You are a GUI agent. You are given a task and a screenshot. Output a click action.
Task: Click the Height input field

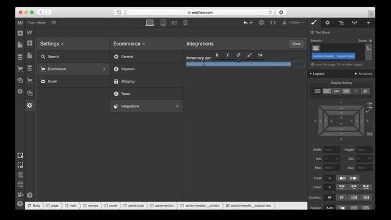point(364,150)
